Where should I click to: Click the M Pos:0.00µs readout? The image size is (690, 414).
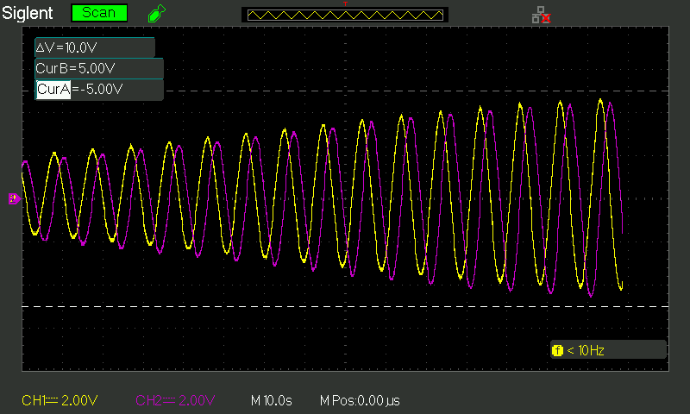click(360, 401)
